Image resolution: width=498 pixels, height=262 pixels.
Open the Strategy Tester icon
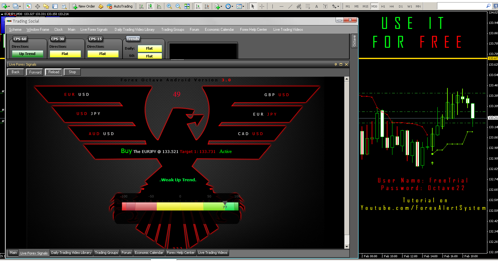[64, 6]
